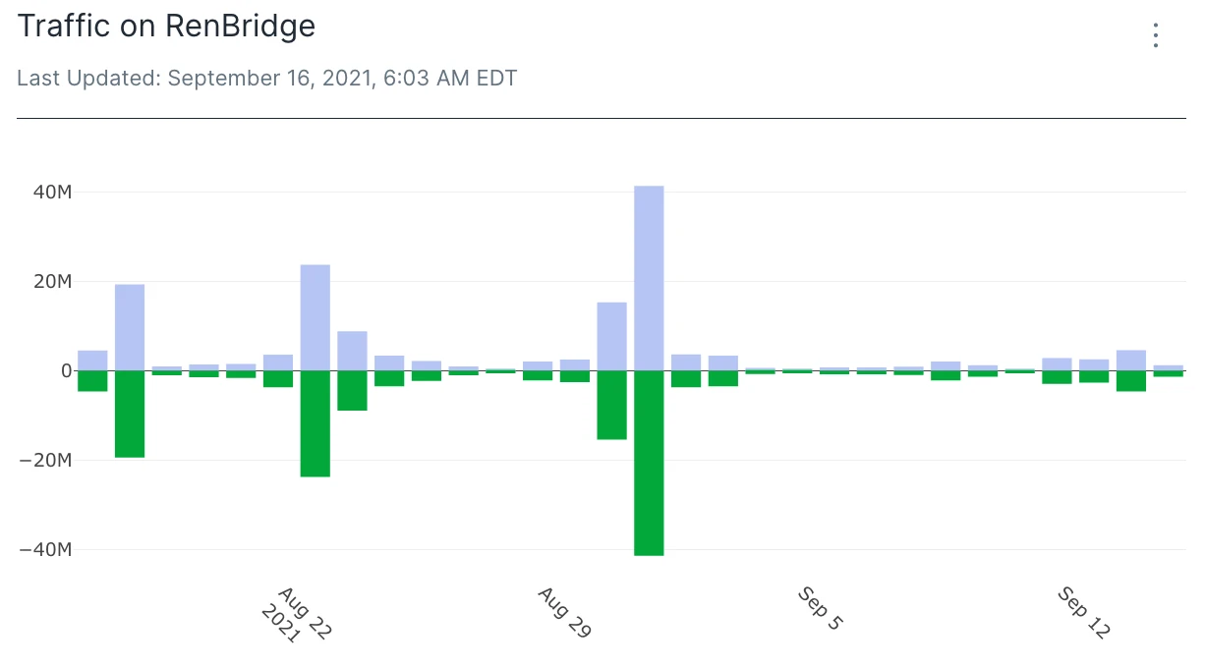This screenshot has width=1205, height=668.
Task: Click the Traffic on RenBridge title
Action: [x=167, y=27]
